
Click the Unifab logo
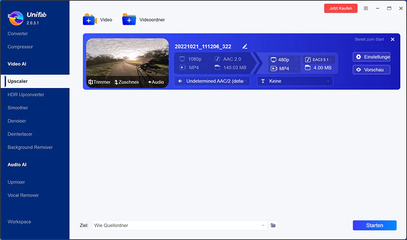tap(16, 18)
